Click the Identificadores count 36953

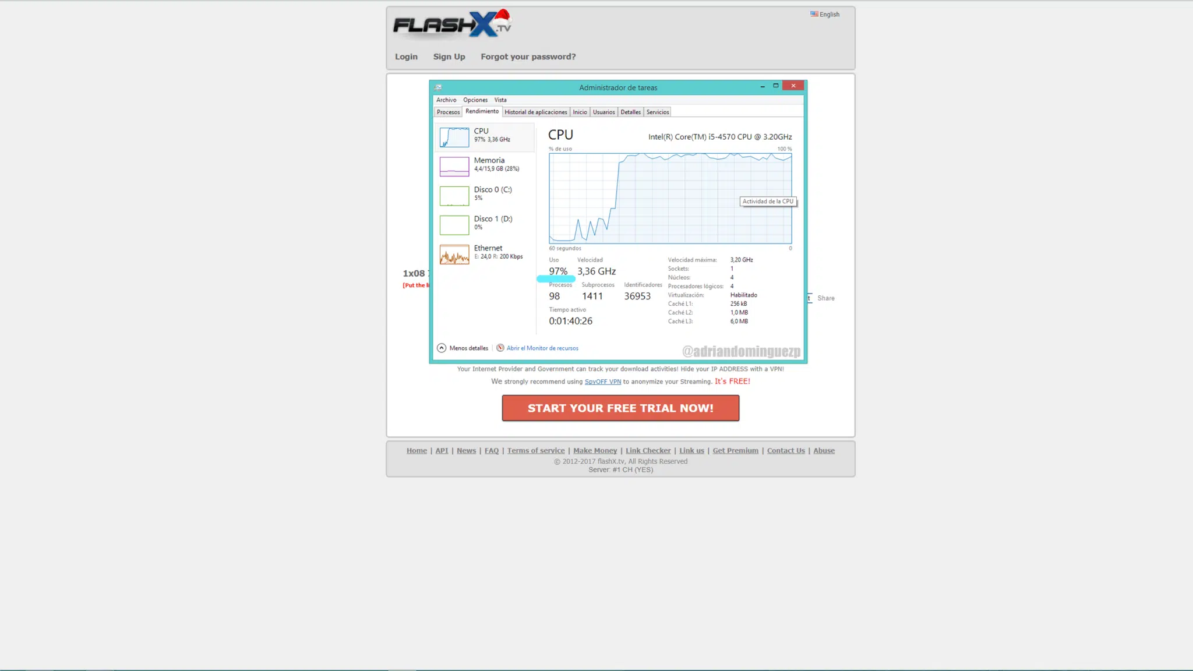637,296
